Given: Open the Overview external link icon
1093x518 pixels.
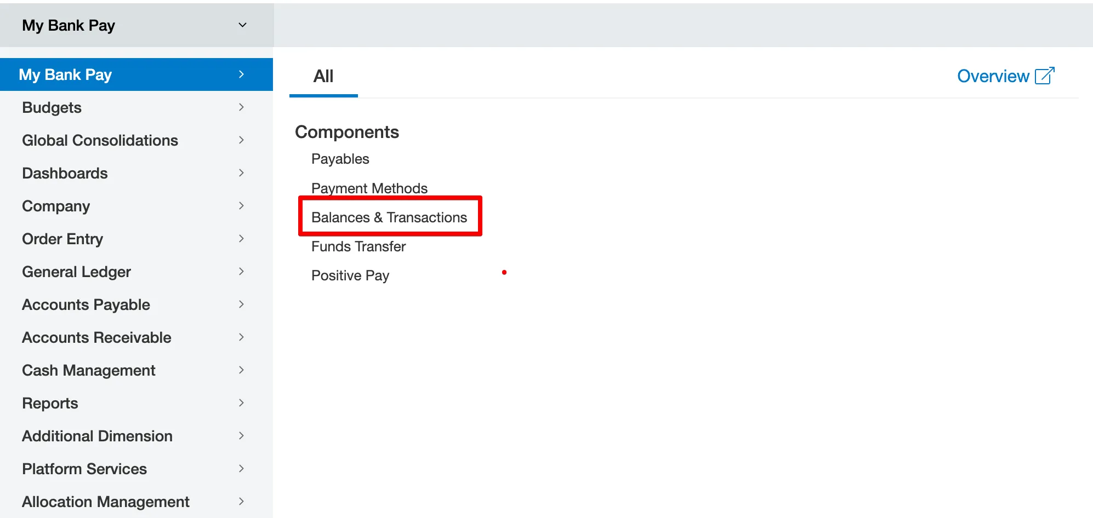Looking at the screenshot, I should tap(1044, 76).
